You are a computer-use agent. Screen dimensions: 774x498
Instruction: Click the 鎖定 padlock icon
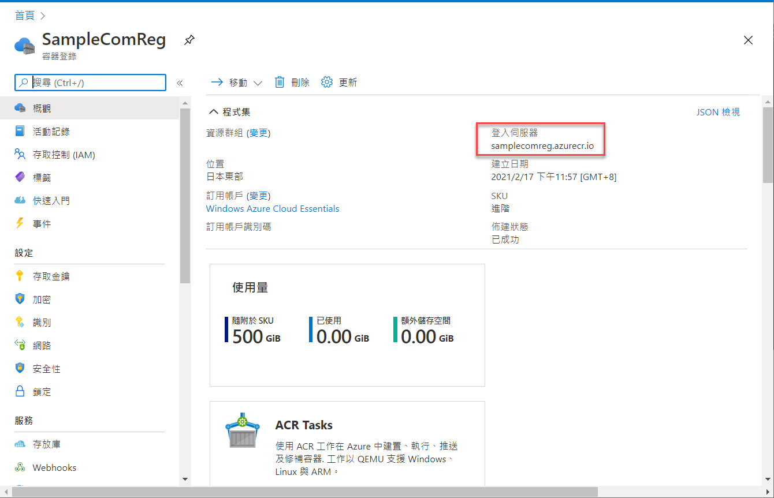coord(20,392)
